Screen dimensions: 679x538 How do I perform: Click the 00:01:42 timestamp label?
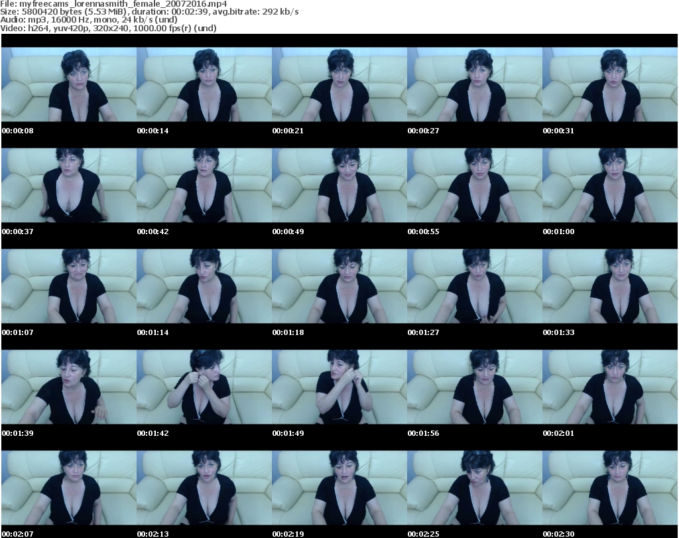pos(153,433)
